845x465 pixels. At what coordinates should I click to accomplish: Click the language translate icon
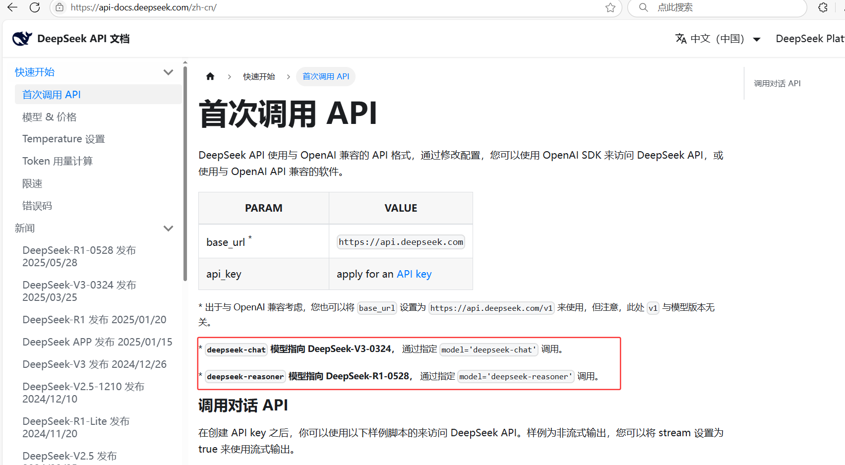pyautogui.click(x=681, y=39)
